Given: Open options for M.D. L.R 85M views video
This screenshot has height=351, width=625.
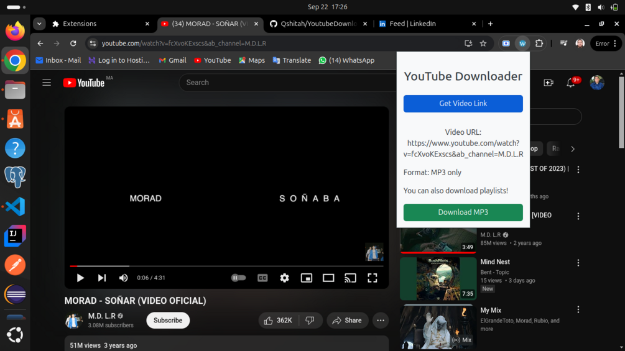Looking at the screenshot, I should pyautogui.click(x=578, y=216).
